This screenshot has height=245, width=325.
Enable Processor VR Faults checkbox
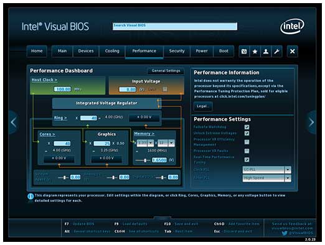click(x=247, y=150)
